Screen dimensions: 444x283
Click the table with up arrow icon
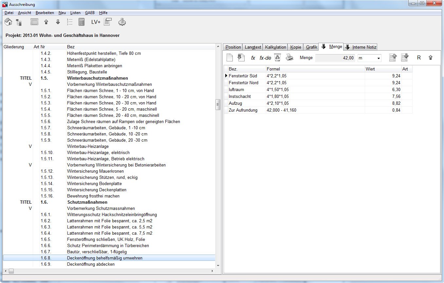(x=393, y=57)
